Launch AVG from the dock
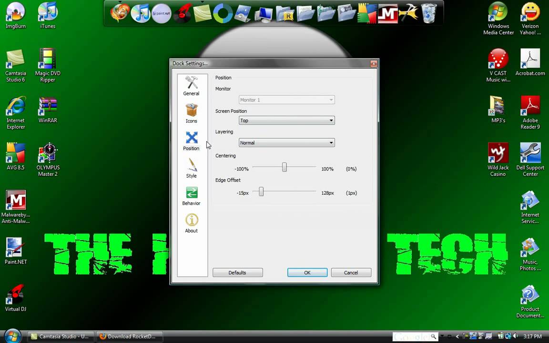This screenshot has width=549, height=343. 367,14
